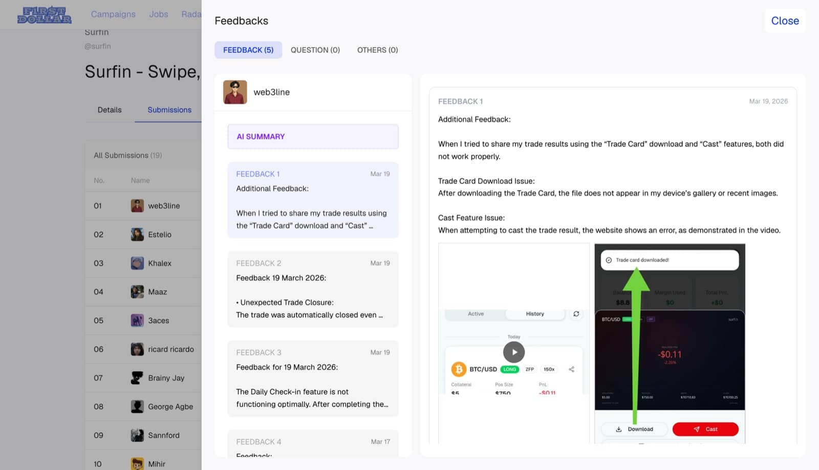Click Brainy Jay name in row 07
The image size is (819, 470).
click(166, 378)
